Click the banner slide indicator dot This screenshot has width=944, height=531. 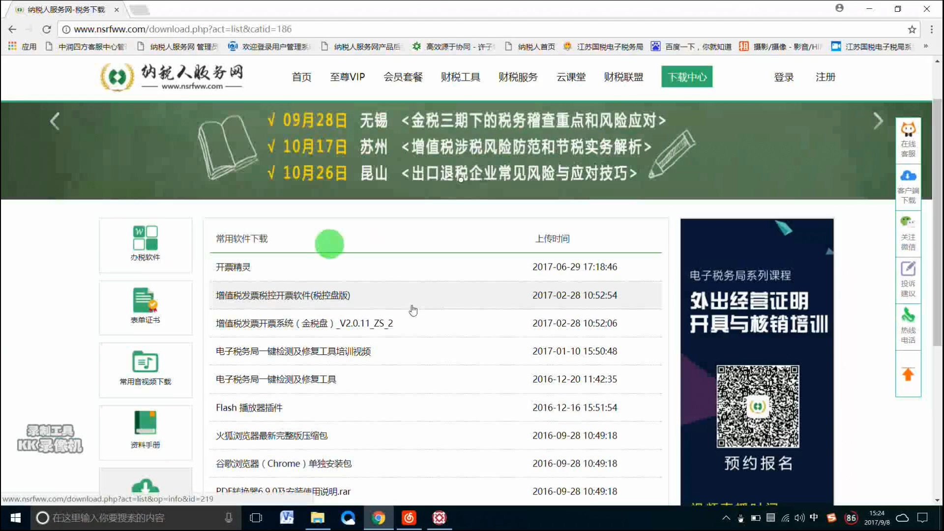point(461,179)
